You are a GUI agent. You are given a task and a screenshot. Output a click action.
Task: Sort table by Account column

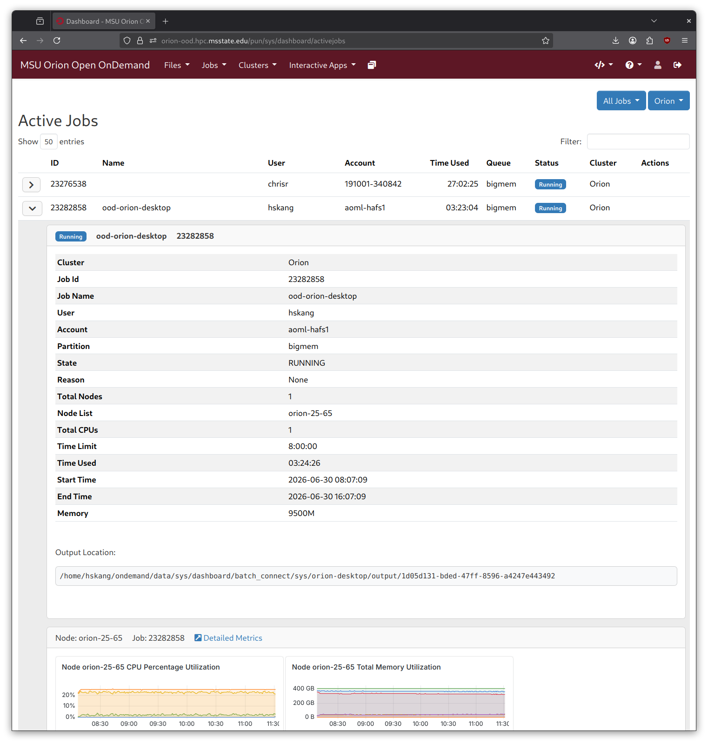360,163
